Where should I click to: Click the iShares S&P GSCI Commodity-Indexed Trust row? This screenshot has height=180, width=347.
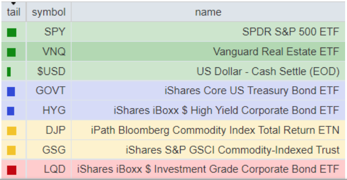[173, 150]
